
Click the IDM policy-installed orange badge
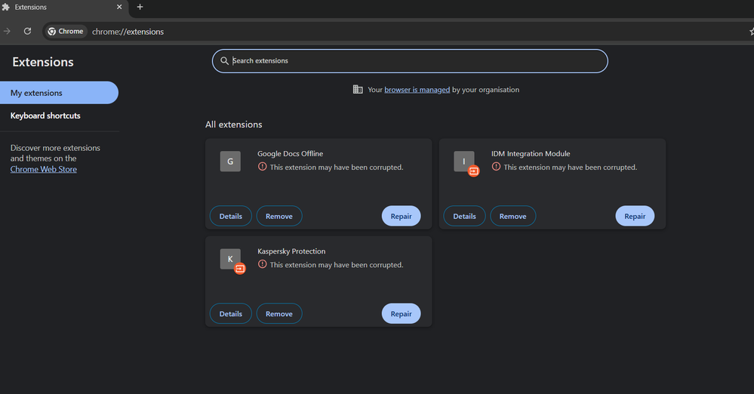(x=474, y=171)
